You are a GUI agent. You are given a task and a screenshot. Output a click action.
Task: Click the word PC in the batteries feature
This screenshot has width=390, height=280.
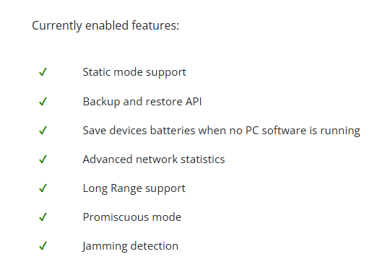pos(252,131)
